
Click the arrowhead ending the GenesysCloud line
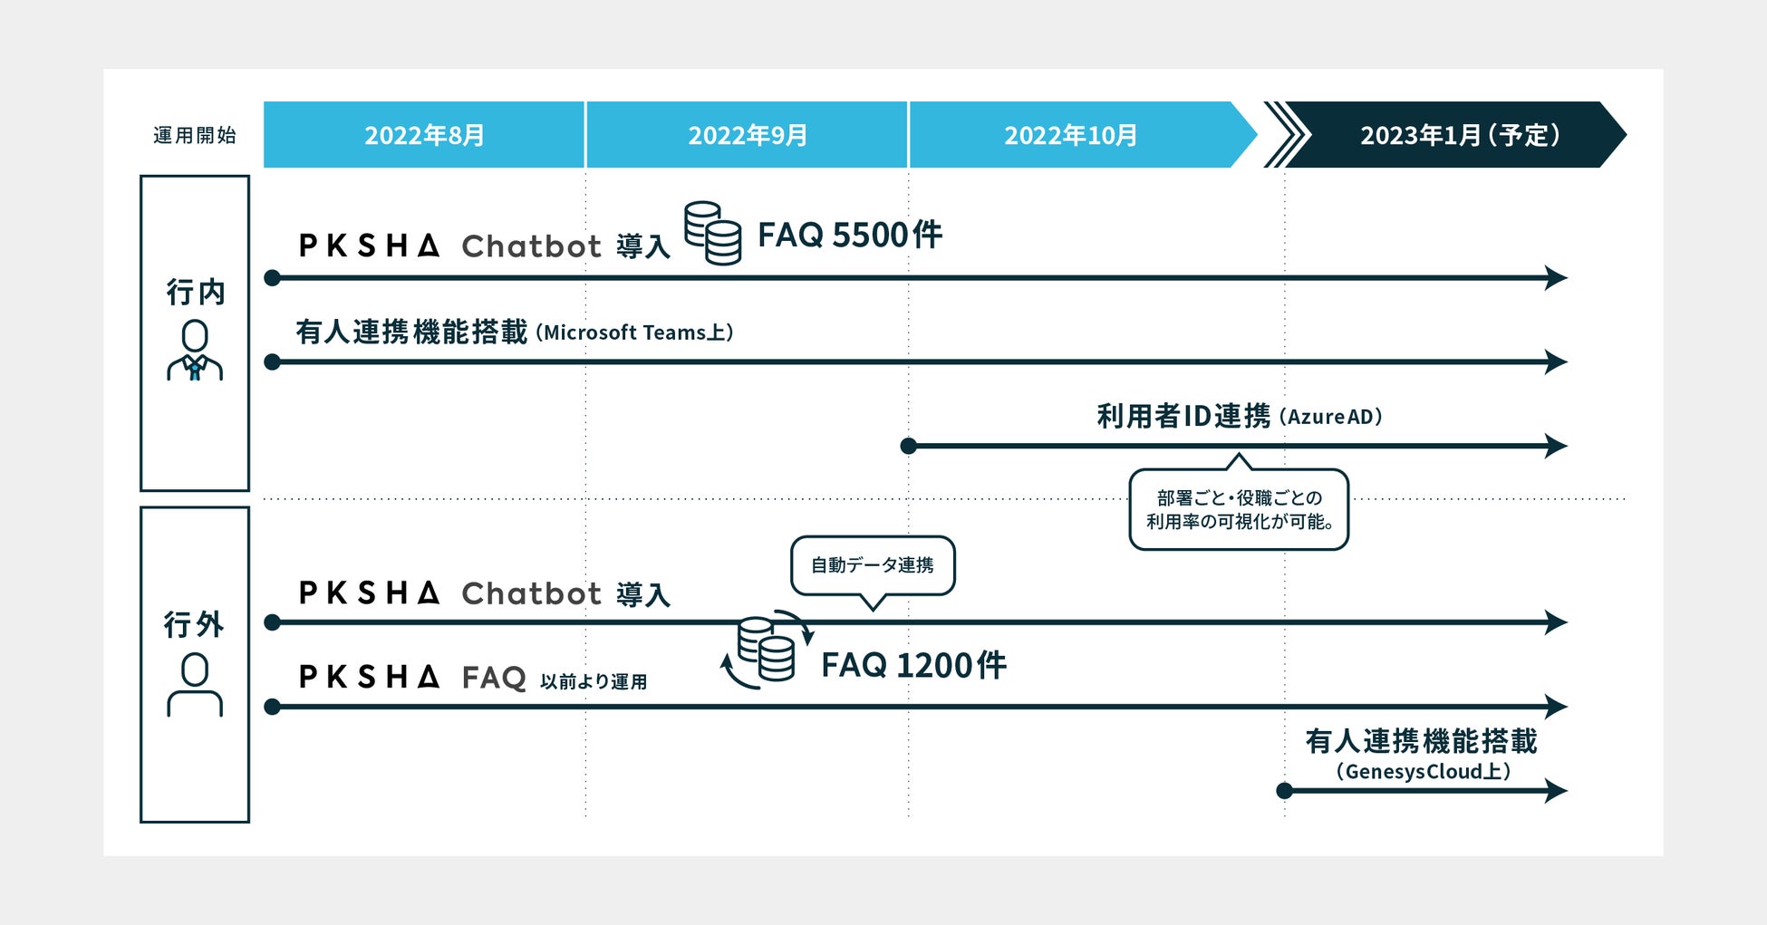click(1557, 791)
